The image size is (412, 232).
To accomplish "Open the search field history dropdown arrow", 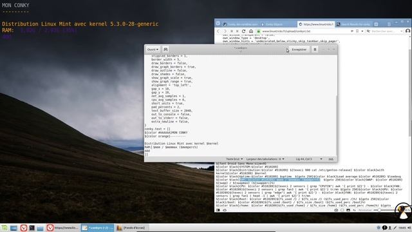I will pos(402,31).
